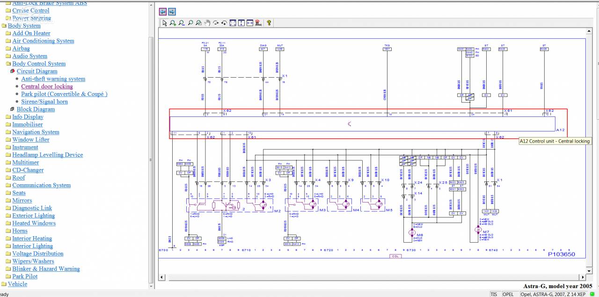The height and width of the screenshot is (297, 599).
Task: Open Headlamp Levelling Device section
Action: pos(47,155)
